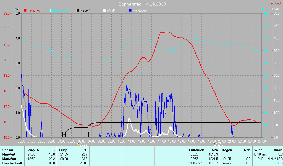The image size is (283, 166).
Task: Click the black Regen legend square
Action: (78, 10)
